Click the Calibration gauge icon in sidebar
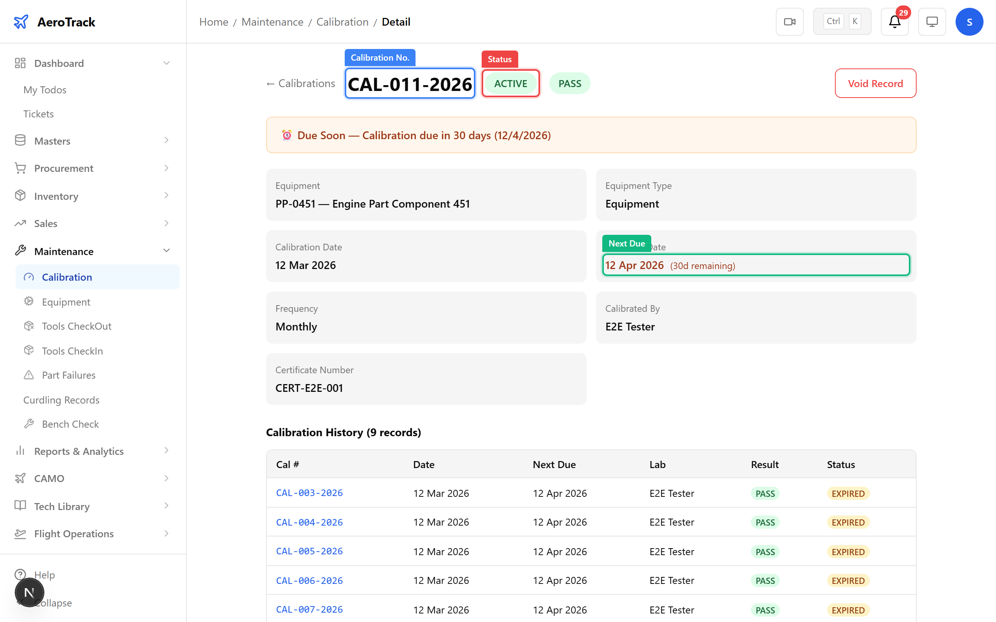996x622 pixels. point(28,277)
